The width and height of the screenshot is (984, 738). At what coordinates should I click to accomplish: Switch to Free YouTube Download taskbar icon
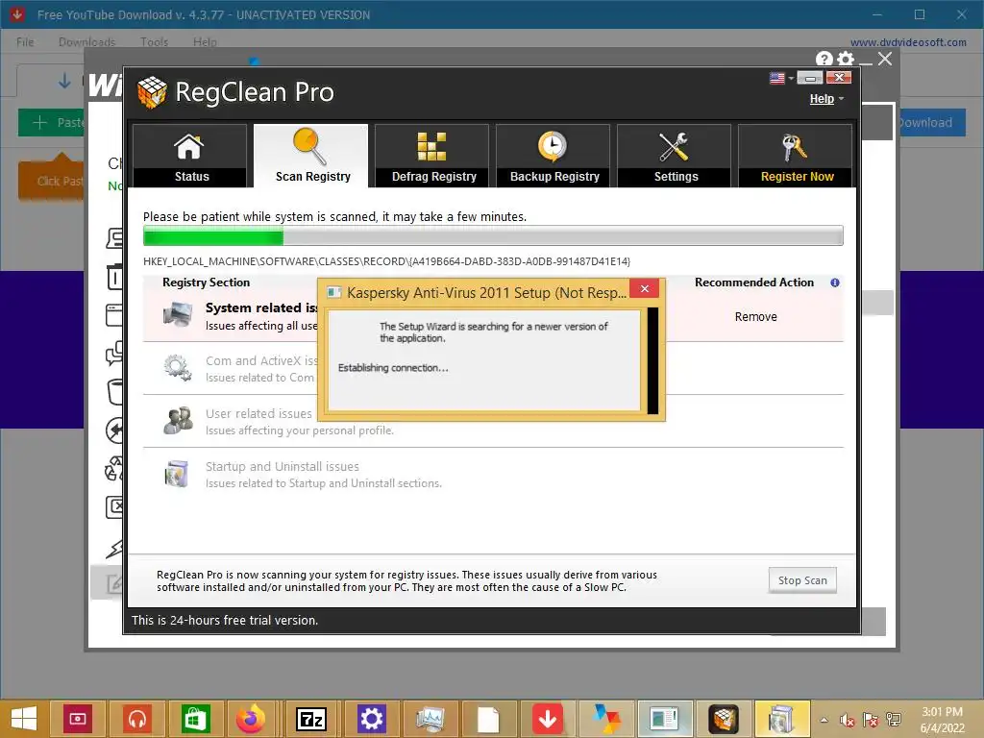547,719
